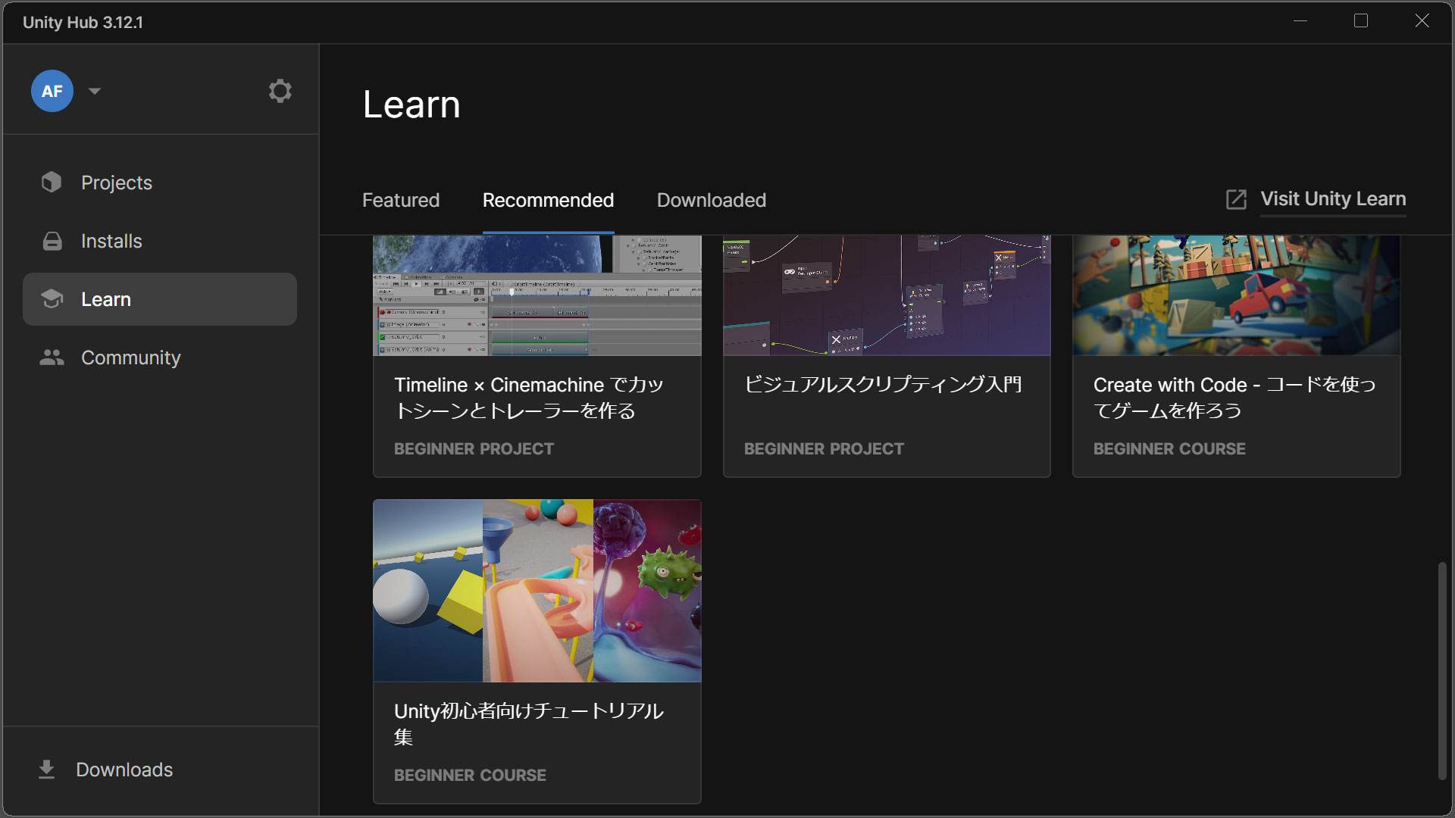
Task: Click the vertical scrollbar thumb
Action: pyautogui.click(x=1442, y=670)
